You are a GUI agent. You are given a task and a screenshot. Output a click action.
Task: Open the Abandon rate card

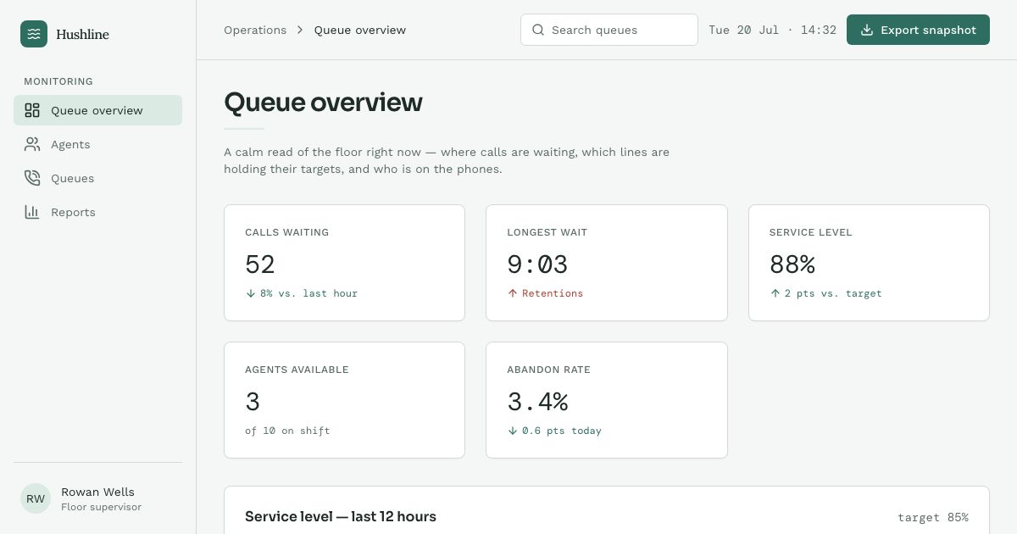pyautogui.click(x=607, y=400)
